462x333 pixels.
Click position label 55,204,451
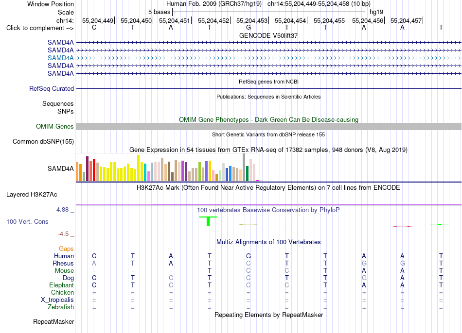[x=175, y=20]
